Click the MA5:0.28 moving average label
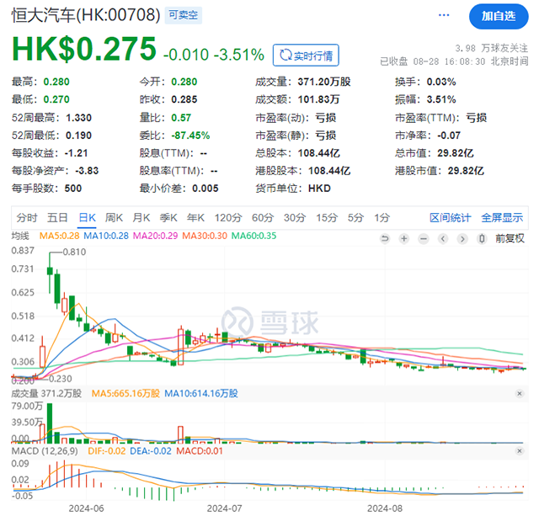Viewport: 539px width, 516px height. pos(59,236)
